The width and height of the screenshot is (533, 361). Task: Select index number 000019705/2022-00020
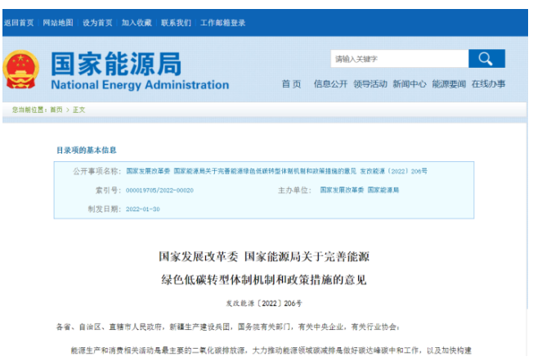[x=159, y=190]
